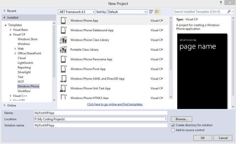Viewport: 236px width, 144px height.
Task: Expand the Online section
Action: point(5,105)
